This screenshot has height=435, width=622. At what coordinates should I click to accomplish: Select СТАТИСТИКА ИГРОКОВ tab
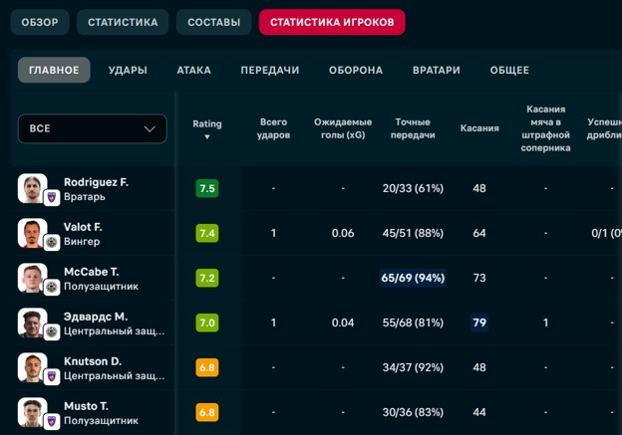pos(332,22)
